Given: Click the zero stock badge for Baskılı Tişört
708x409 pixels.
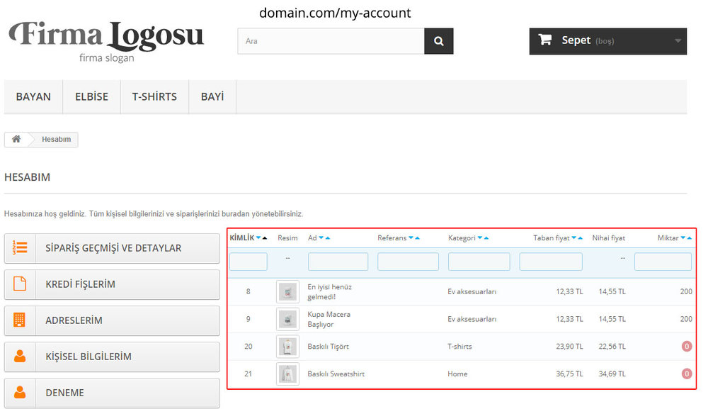Looking at the screenshot, I should tap(687, 347).
